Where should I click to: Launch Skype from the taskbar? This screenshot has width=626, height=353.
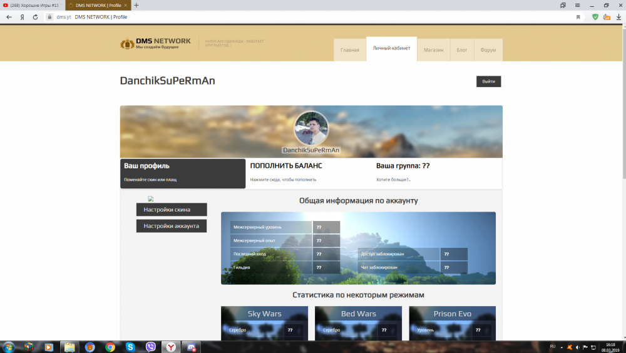(x=130, y=346)
